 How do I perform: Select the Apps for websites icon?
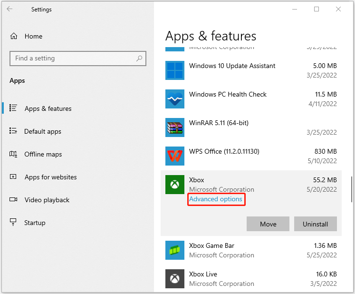coord(13,176)
